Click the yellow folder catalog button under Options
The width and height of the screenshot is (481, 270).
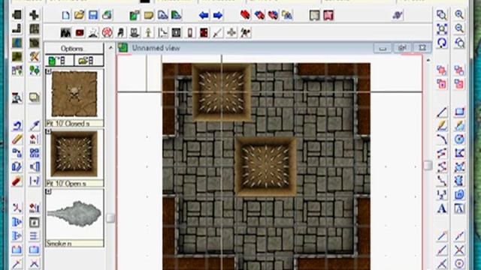pos(89,61)
